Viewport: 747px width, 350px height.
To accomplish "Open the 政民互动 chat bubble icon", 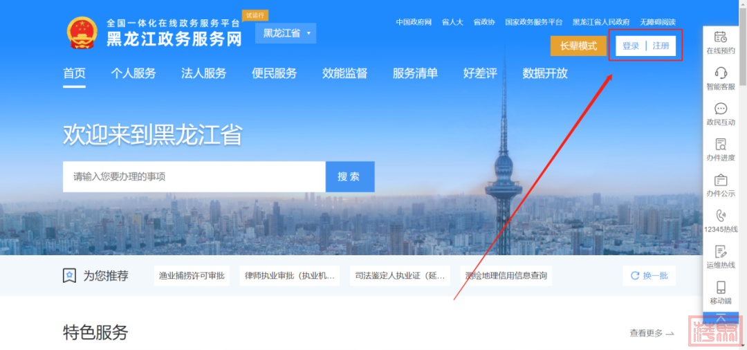I will 720,109.
